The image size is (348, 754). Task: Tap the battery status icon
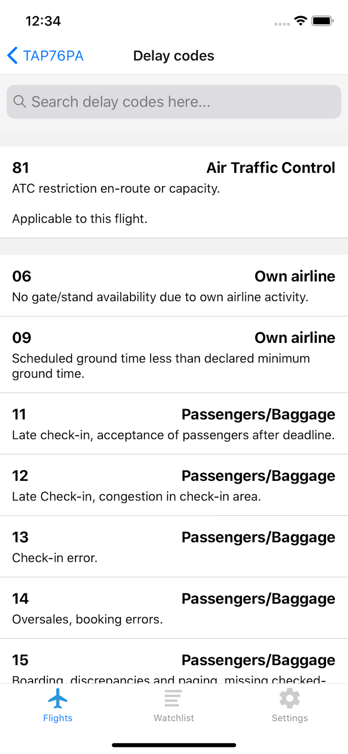(x=322, y=21)
